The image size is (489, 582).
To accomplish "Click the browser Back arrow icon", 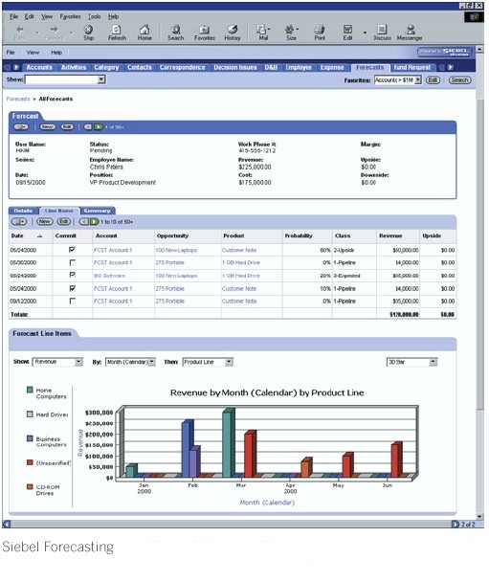I will [x=20, y=30].
